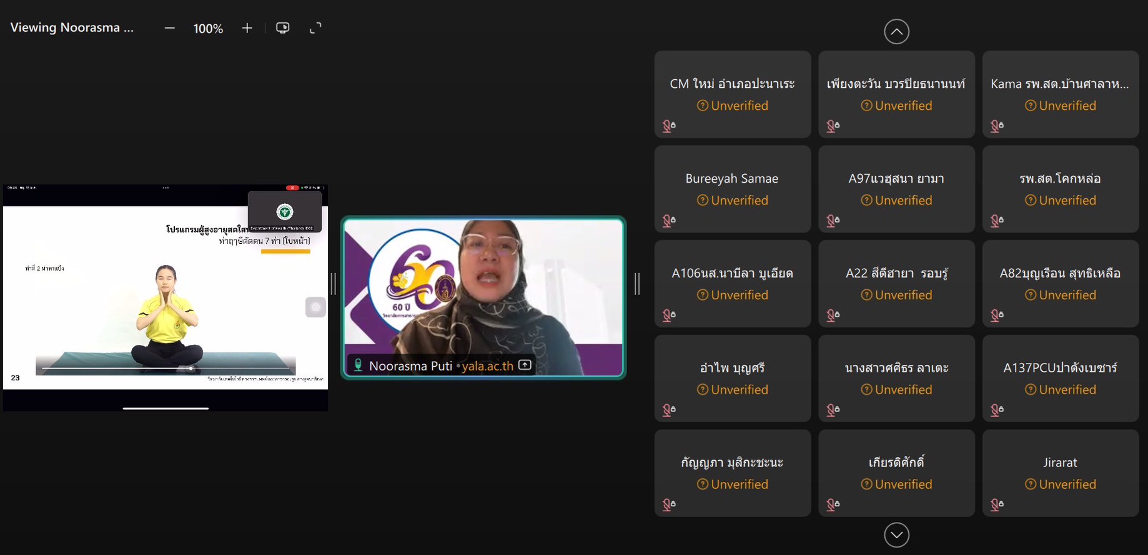Click the share icon beside yala.ac.th

[525, 365]
